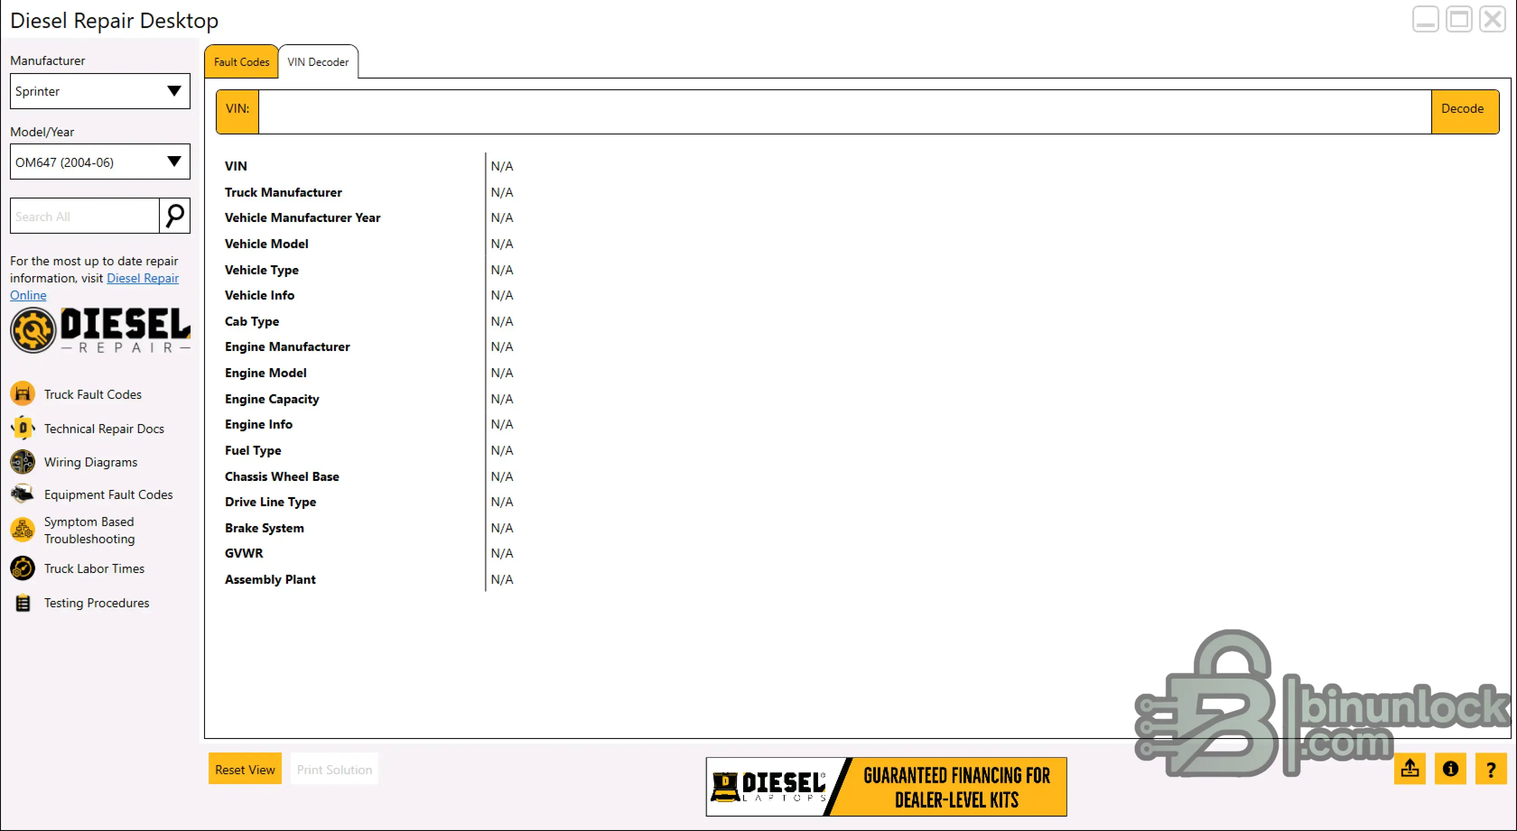
Task: Go to Wiring Diagrams section
Action: pyautogui.click(x=91, y=462)
